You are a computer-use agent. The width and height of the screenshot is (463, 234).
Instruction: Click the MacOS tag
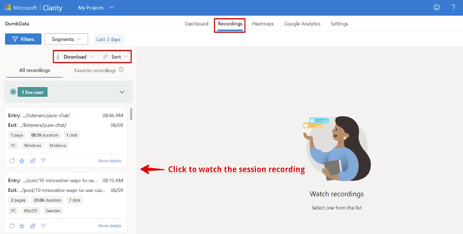coord(31,211)
